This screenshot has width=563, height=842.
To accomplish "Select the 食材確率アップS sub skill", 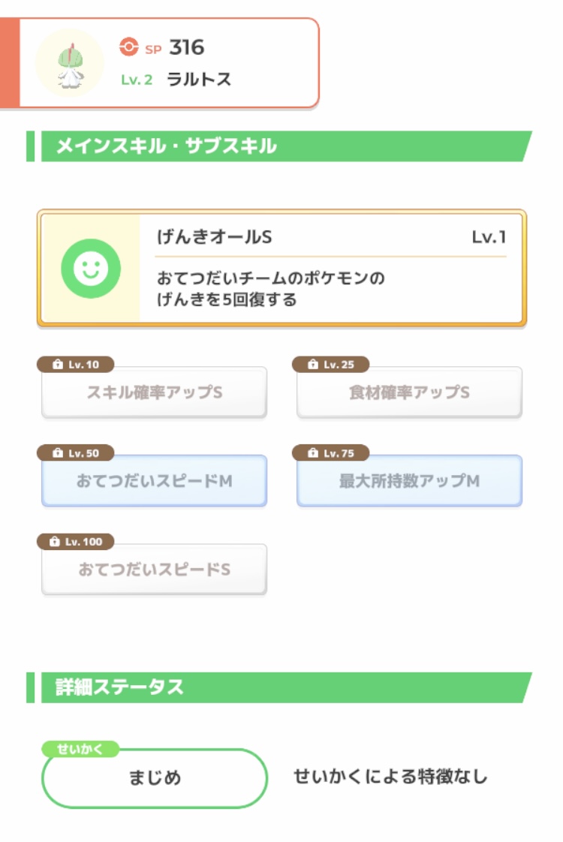I will pyautogui.click(x=409, y=392).
